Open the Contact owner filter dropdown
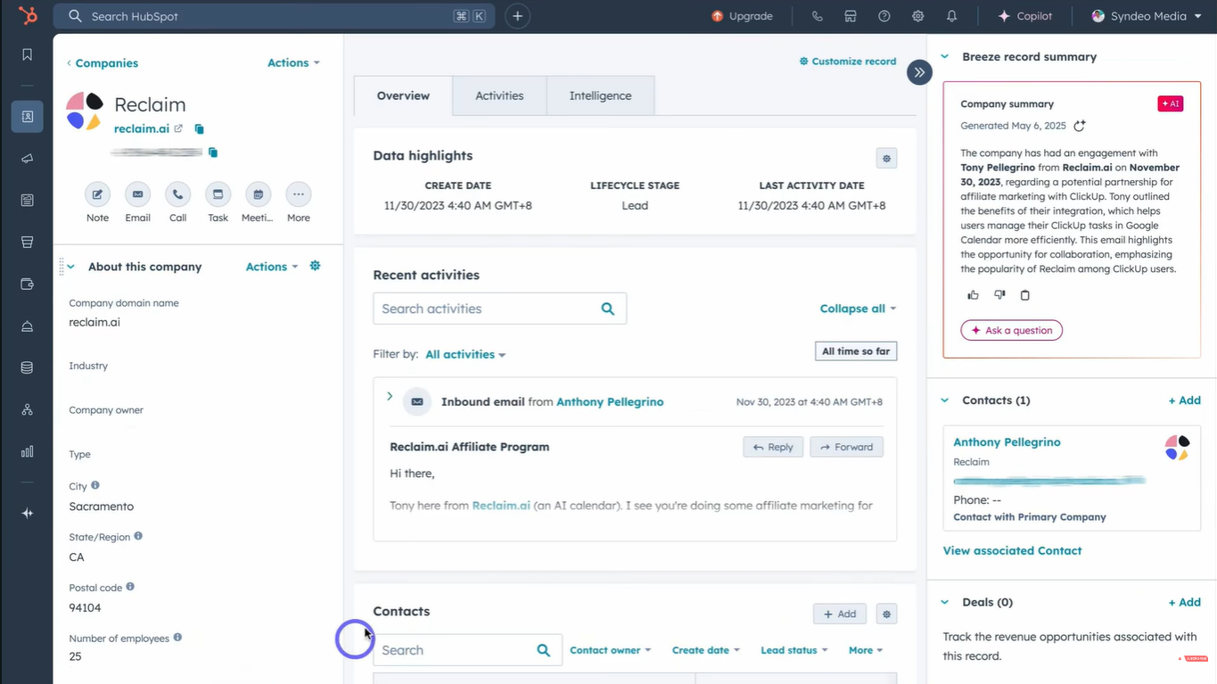 click(x=610, y=650)
